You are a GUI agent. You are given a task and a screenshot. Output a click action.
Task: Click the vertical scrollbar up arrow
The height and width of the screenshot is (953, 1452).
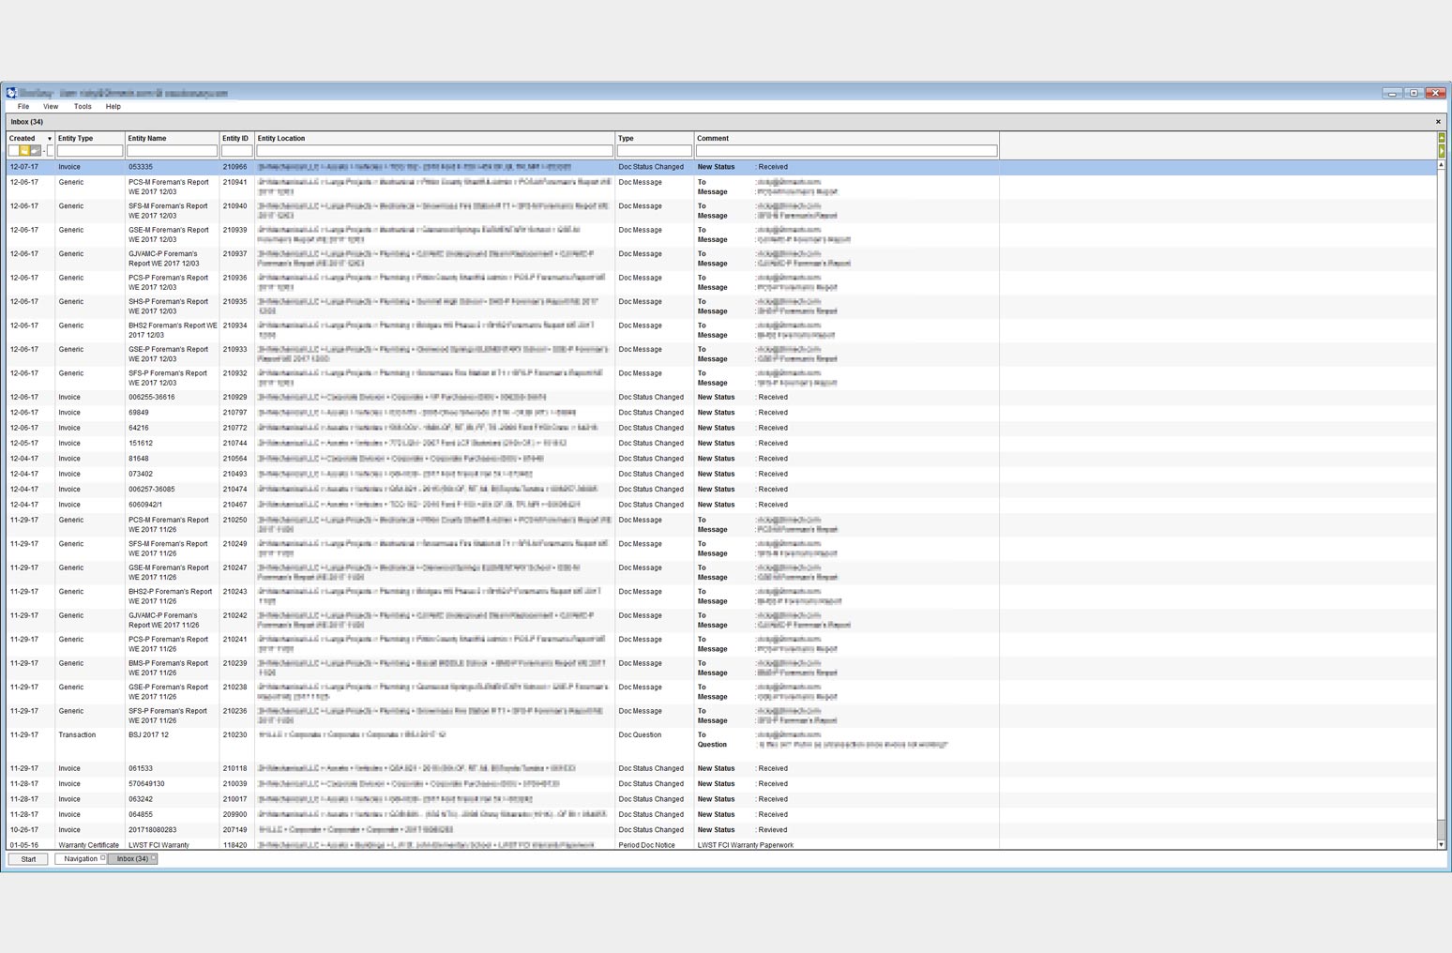(x=1442, y=165)
